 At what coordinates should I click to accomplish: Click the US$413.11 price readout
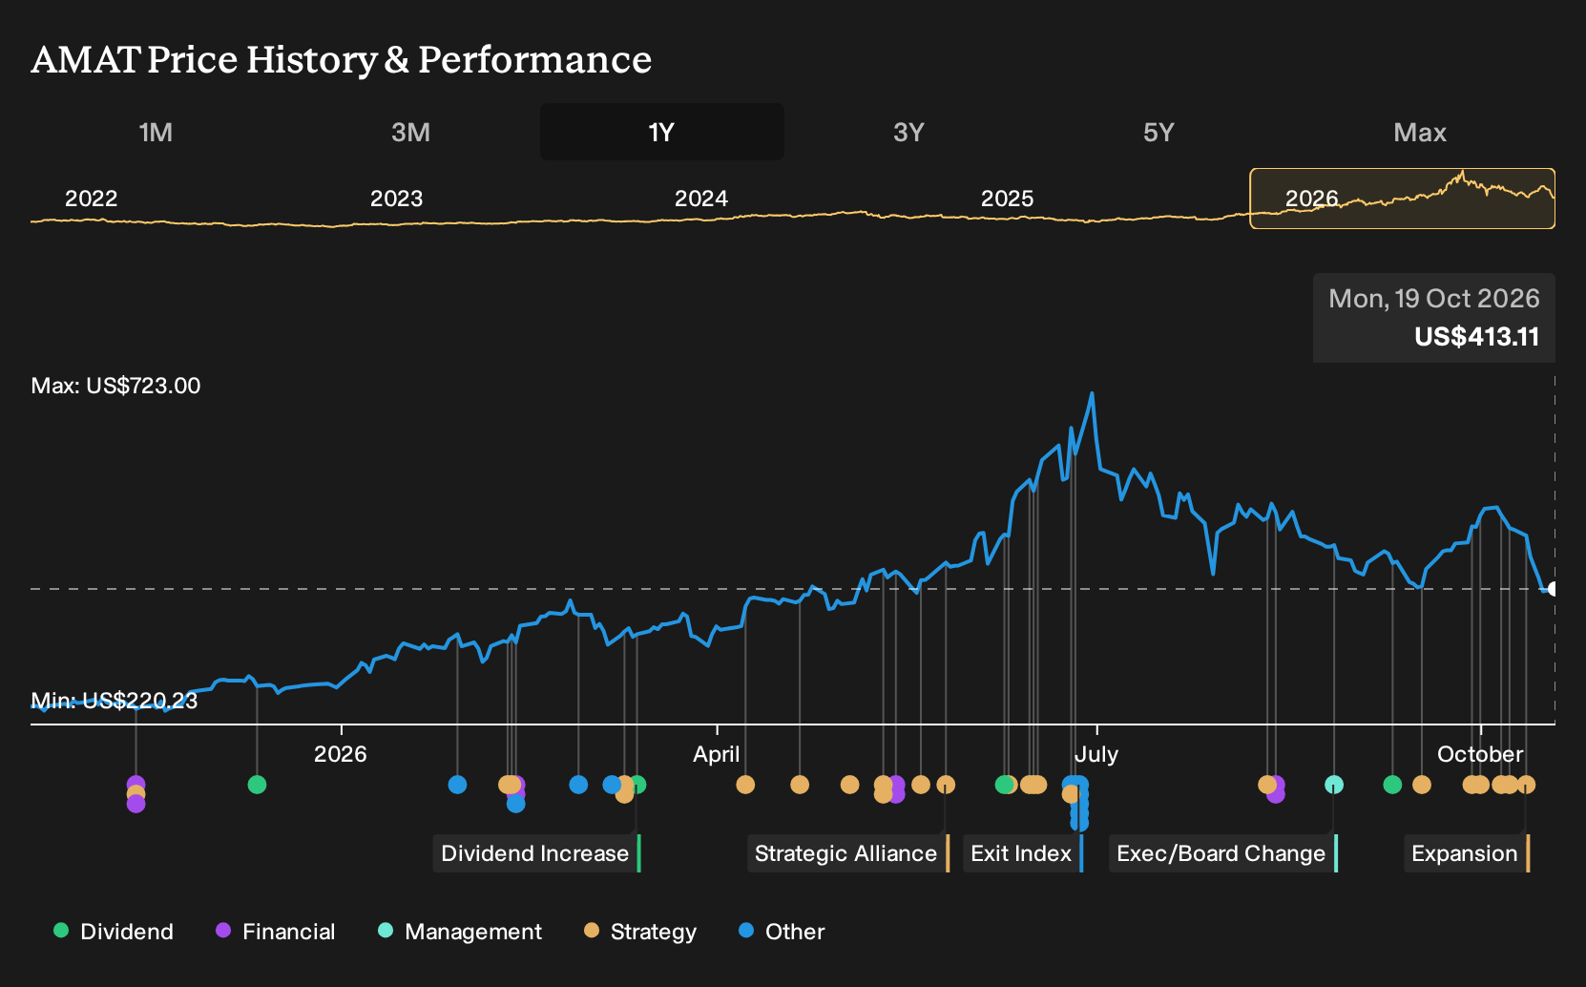(x=1476, y=336)
